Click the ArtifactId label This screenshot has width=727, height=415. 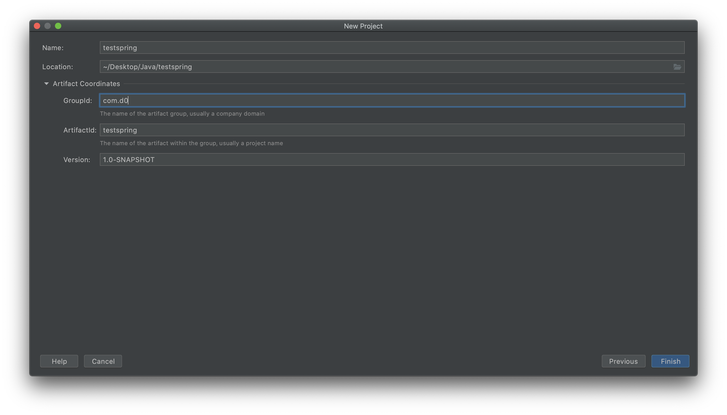pos(80,130)
